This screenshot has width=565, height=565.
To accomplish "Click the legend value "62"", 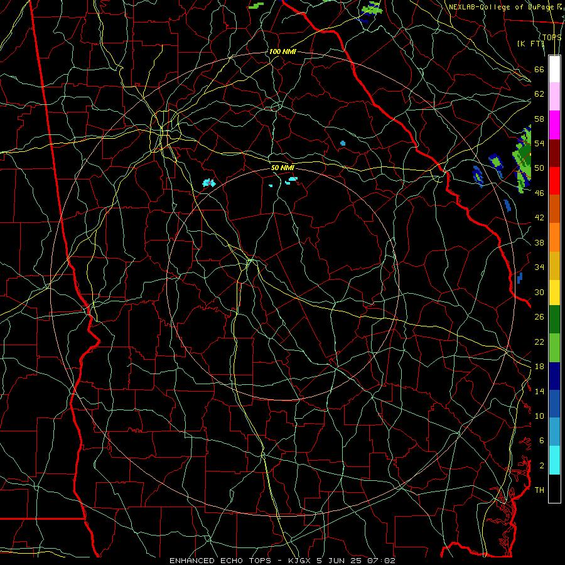I will coord(539,94).
